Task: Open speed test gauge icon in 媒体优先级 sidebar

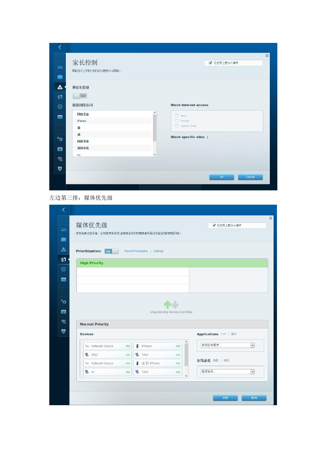Action: coord(64,269)
